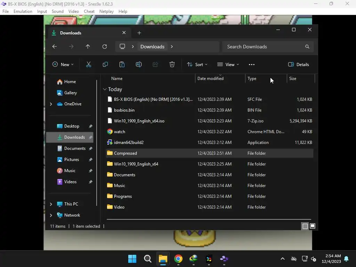Click the horizontal scrollbar in file list
The width and height of the screenshot is (356, 267).
point(209,219)
